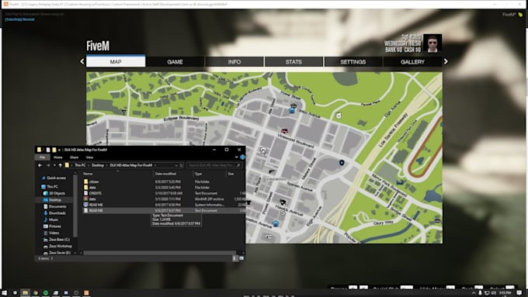Select Quick access in navigation pane
Image resolution: width=528 pixels, height=297 pixels.
pyautogui.click(x=56, y=178)
